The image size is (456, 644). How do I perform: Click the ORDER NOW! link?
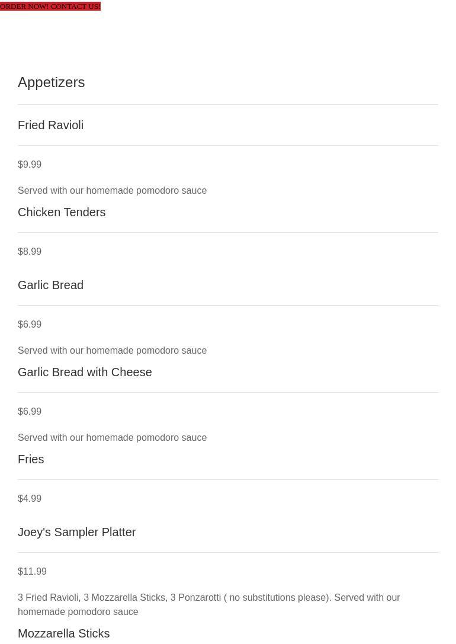pyautogui.click(x=24, y=7)
